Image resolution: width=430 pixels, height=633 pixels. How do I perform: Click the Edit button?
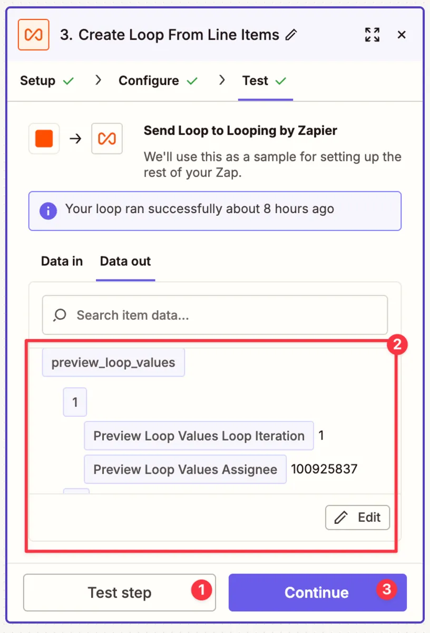[x=357, y=517]
